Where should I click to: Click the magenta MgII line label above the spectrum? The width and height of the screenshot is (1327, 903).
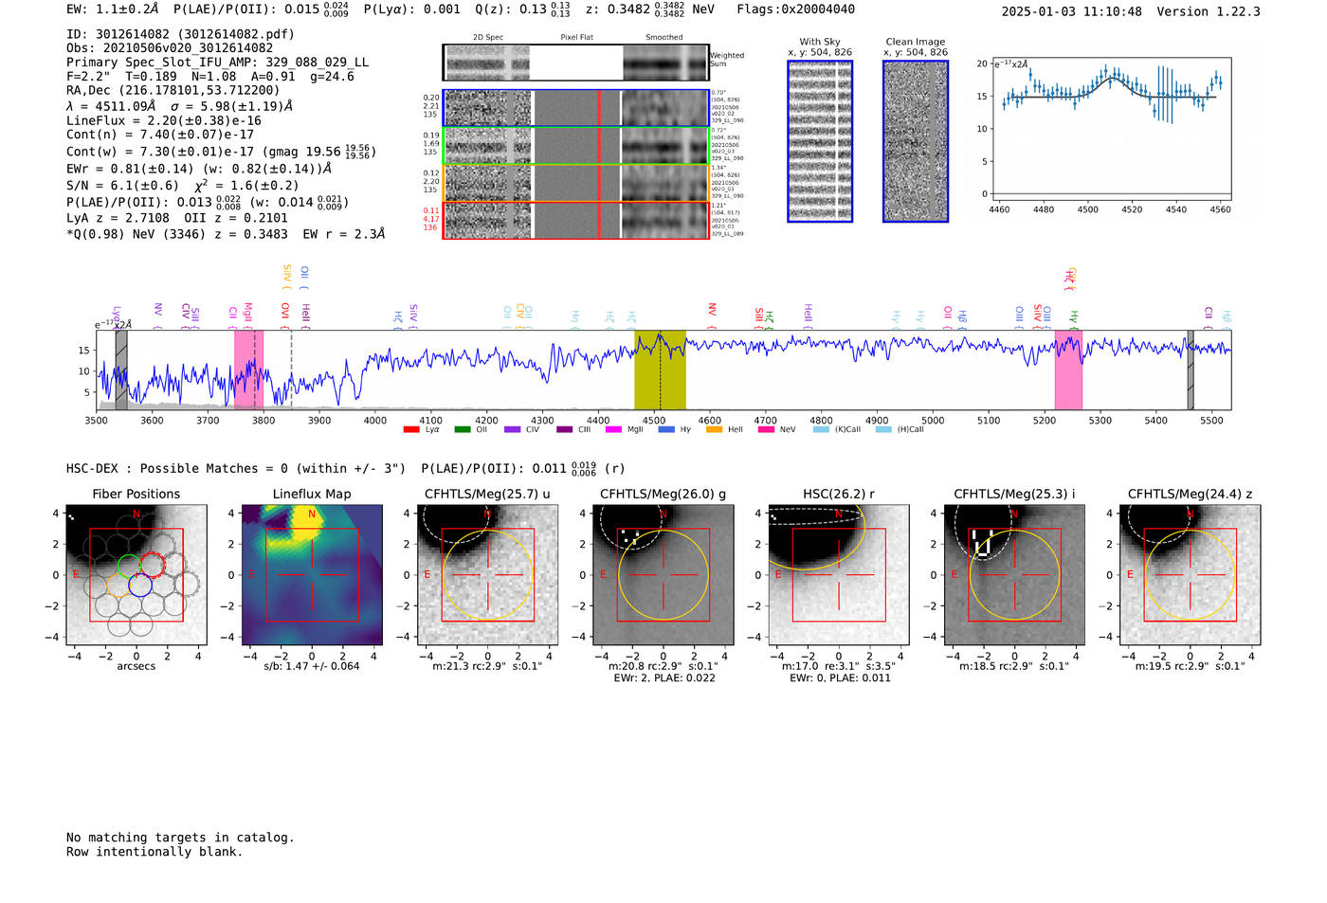[248, 314]
